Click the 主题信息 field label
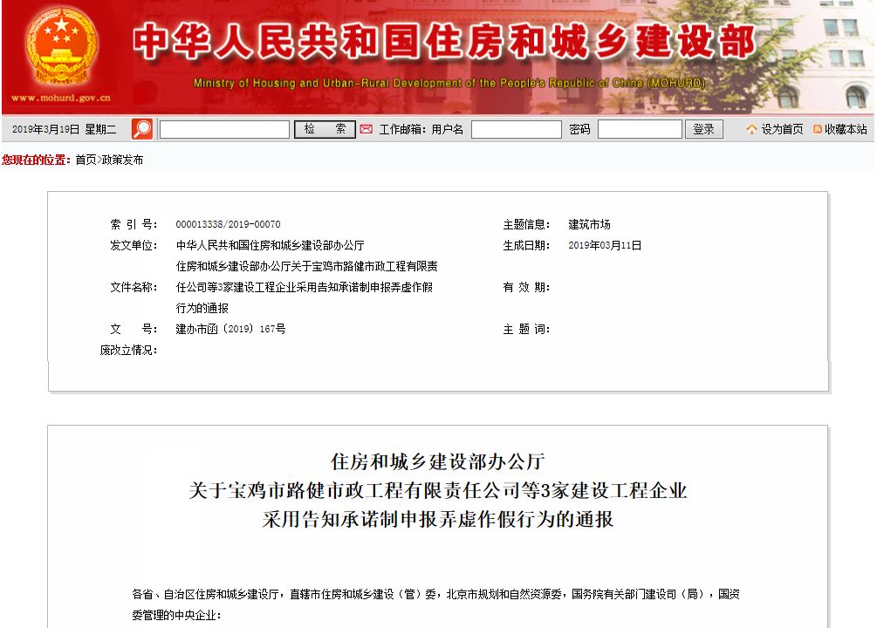Image resolution: width=877 pixels, height=628 pixels. [x=526, y=224]
